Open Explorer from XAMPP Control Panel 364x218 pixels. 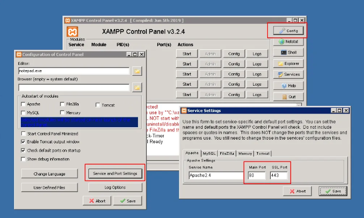pyautogui.click(x=288, y=63)
